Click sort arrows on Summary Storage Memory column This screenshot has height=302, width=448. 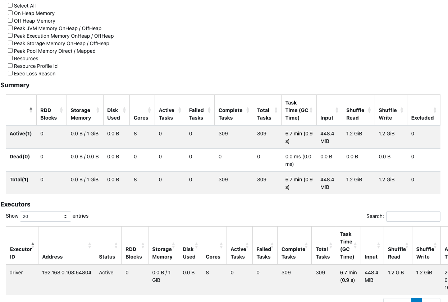click(98, 110)
